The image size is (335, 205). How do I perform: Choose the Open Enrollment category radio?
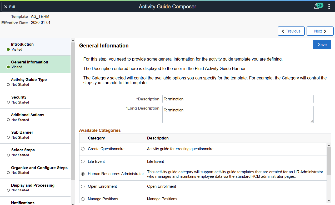point(83,187)
